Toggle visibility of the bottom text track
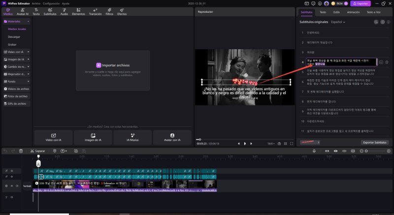This screenshot has width=394, height=215. click(11, 197)
